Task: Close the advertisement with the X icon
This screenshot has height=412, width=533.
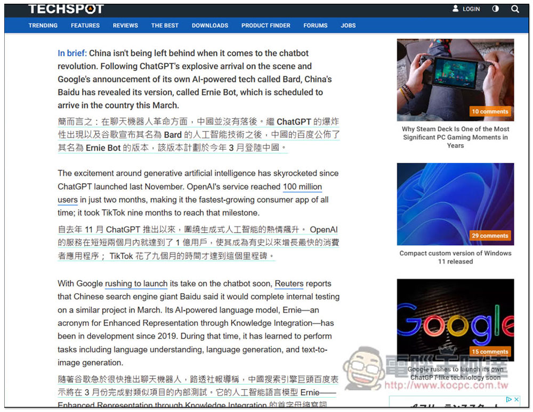Action: pyautogui.click(x=516, y=399)
